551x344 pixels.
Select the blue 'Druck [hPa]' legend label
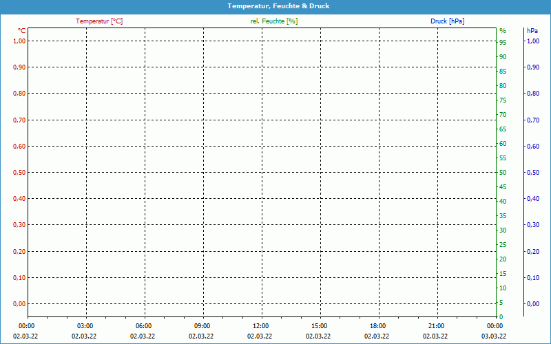(x=447, y=21)
